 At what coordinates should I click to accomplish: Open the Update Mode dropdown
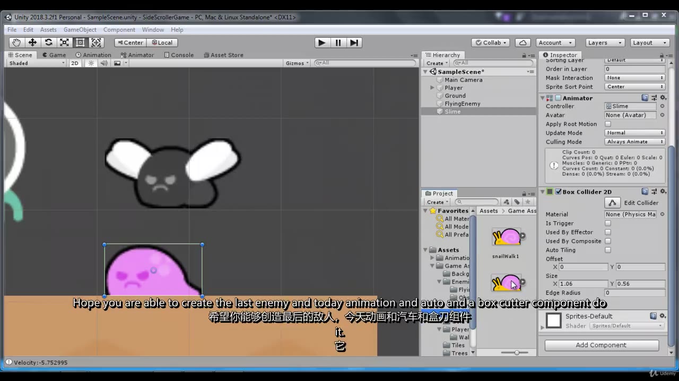tap(634, 133)
